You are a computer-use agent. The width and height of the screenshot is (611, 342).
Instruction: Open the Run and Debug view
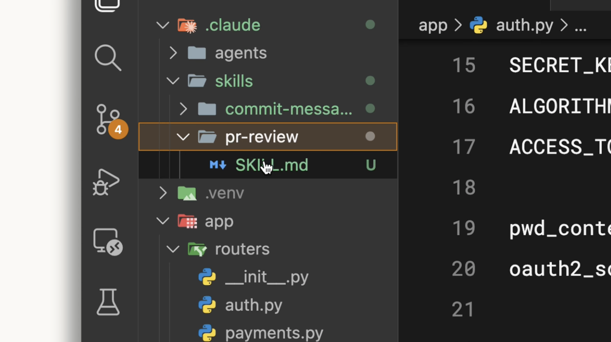(x=106, y=182)
